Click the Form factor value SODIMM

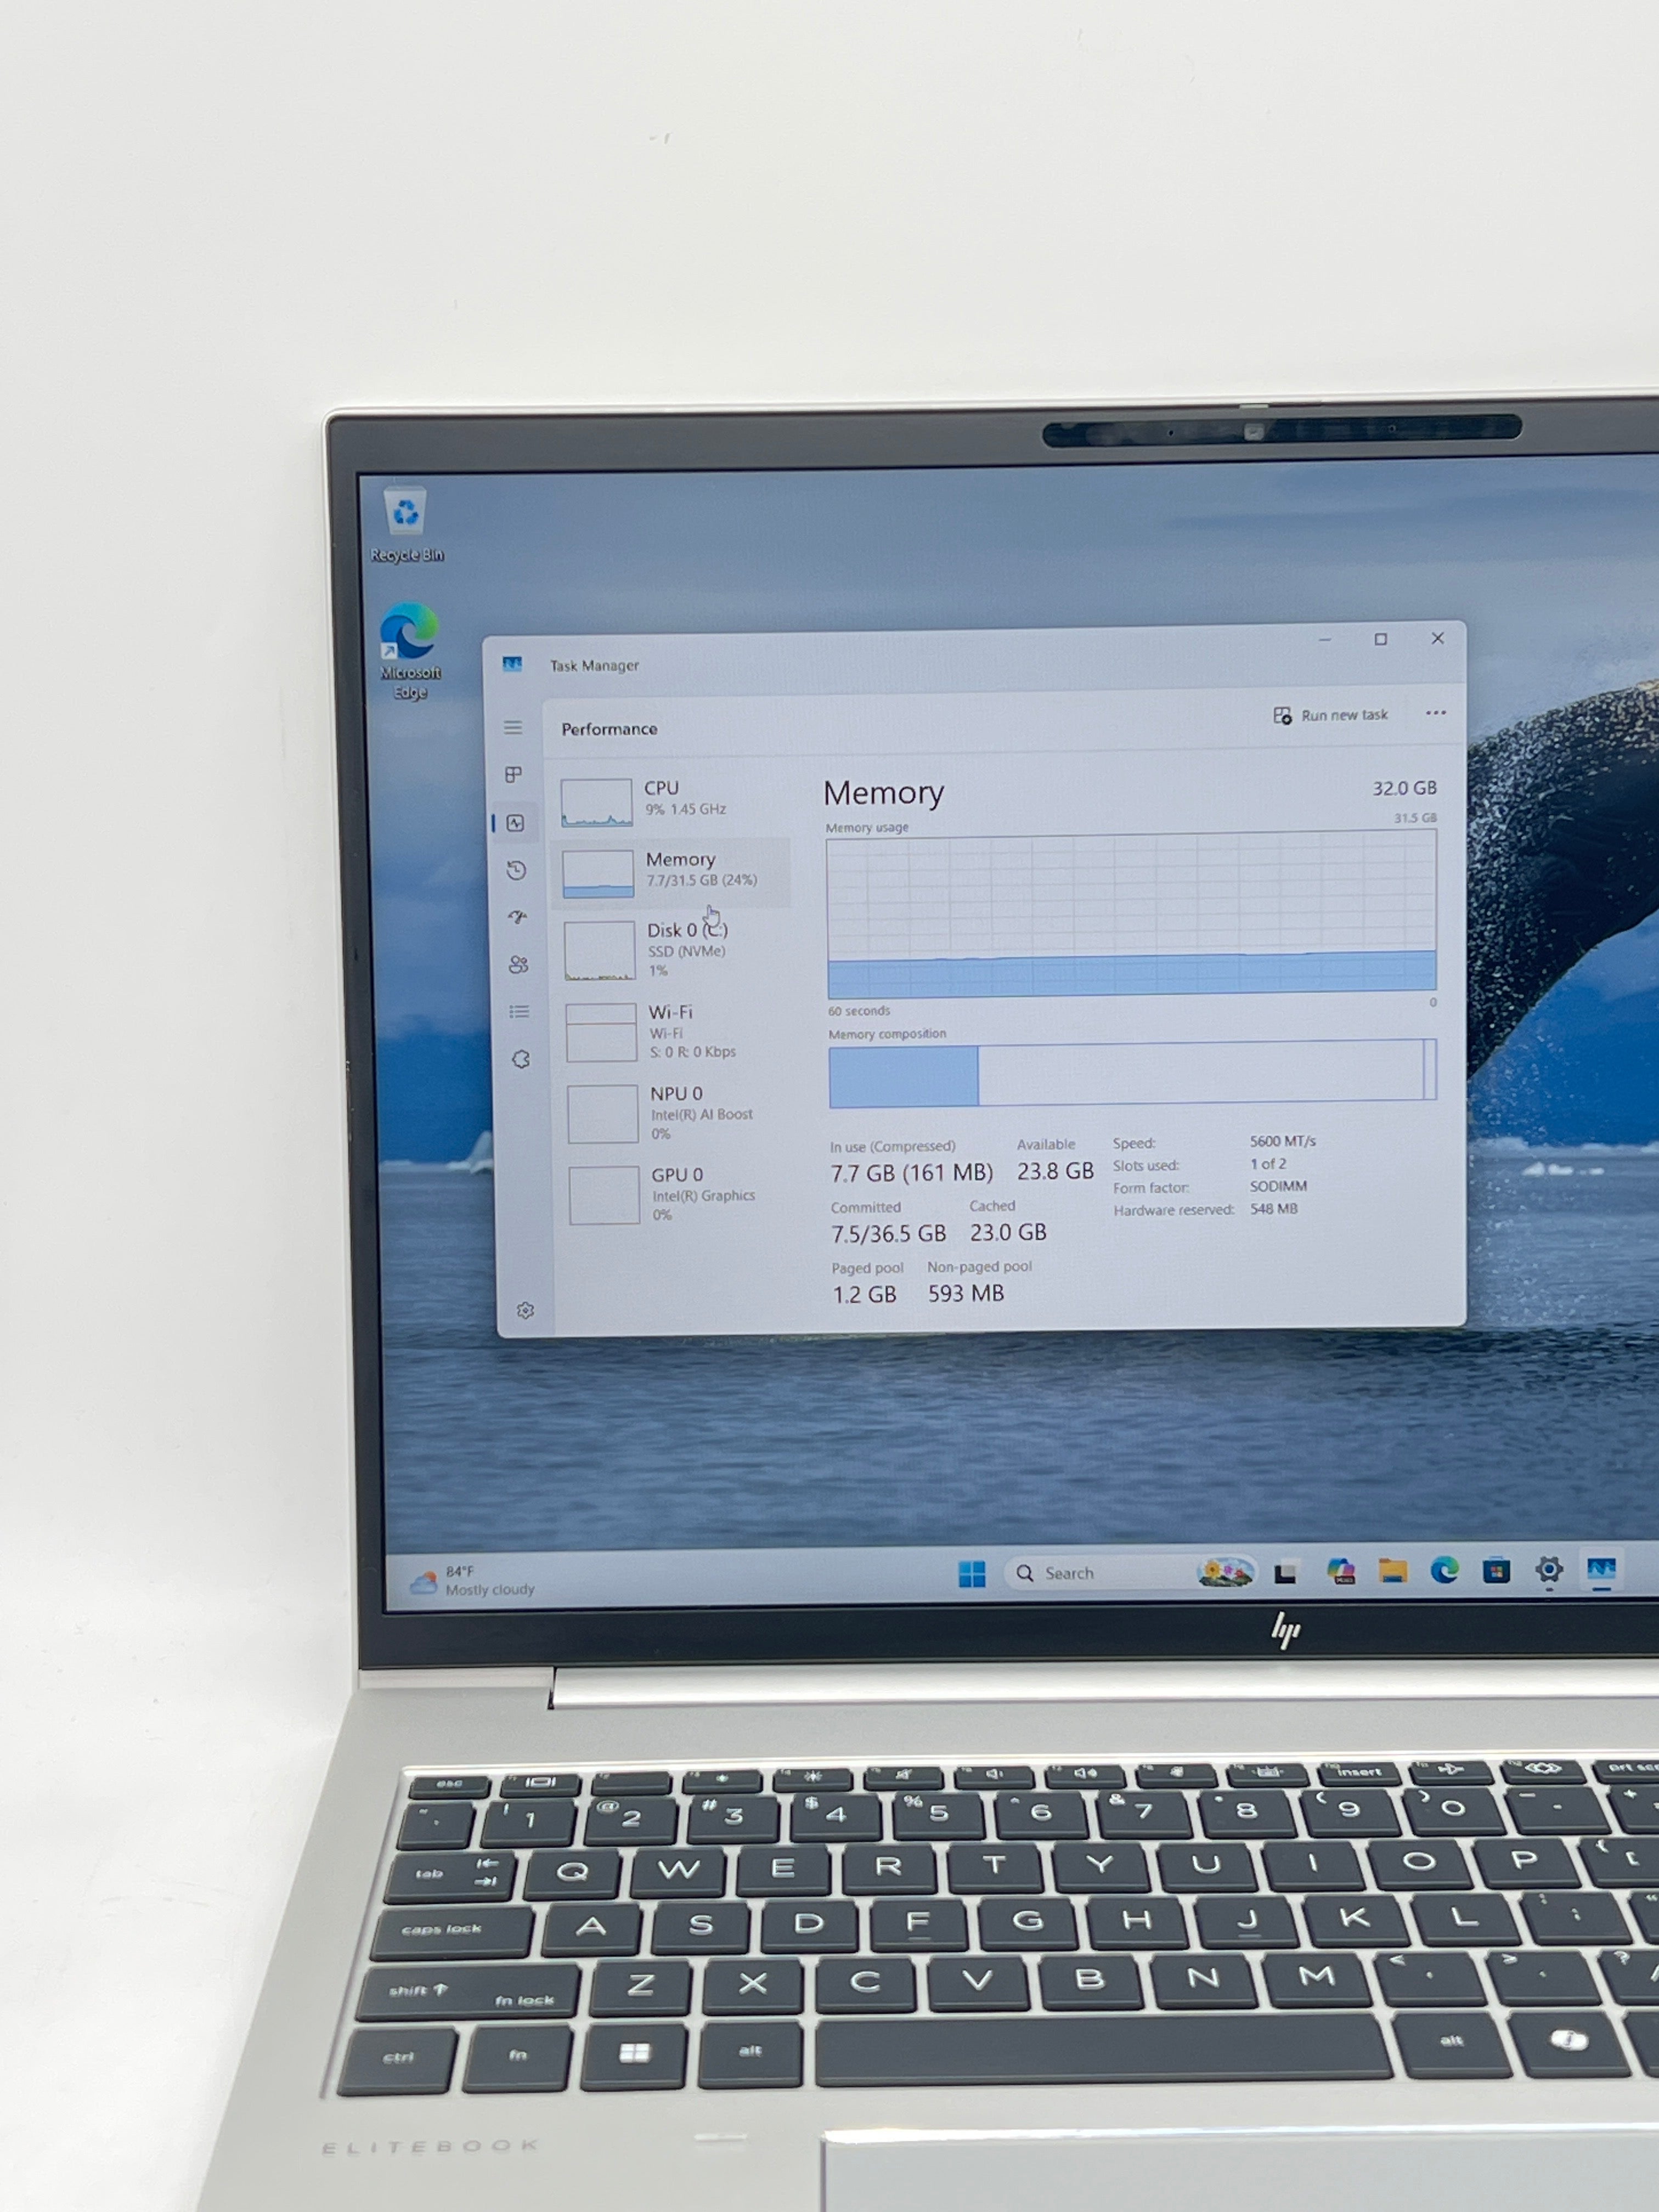1278,1186
